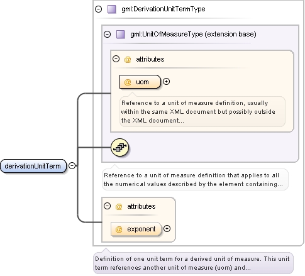Click the @ icon inside the exponent node
The width and height of the screenshot is (305, 276).
pos(119,229)
